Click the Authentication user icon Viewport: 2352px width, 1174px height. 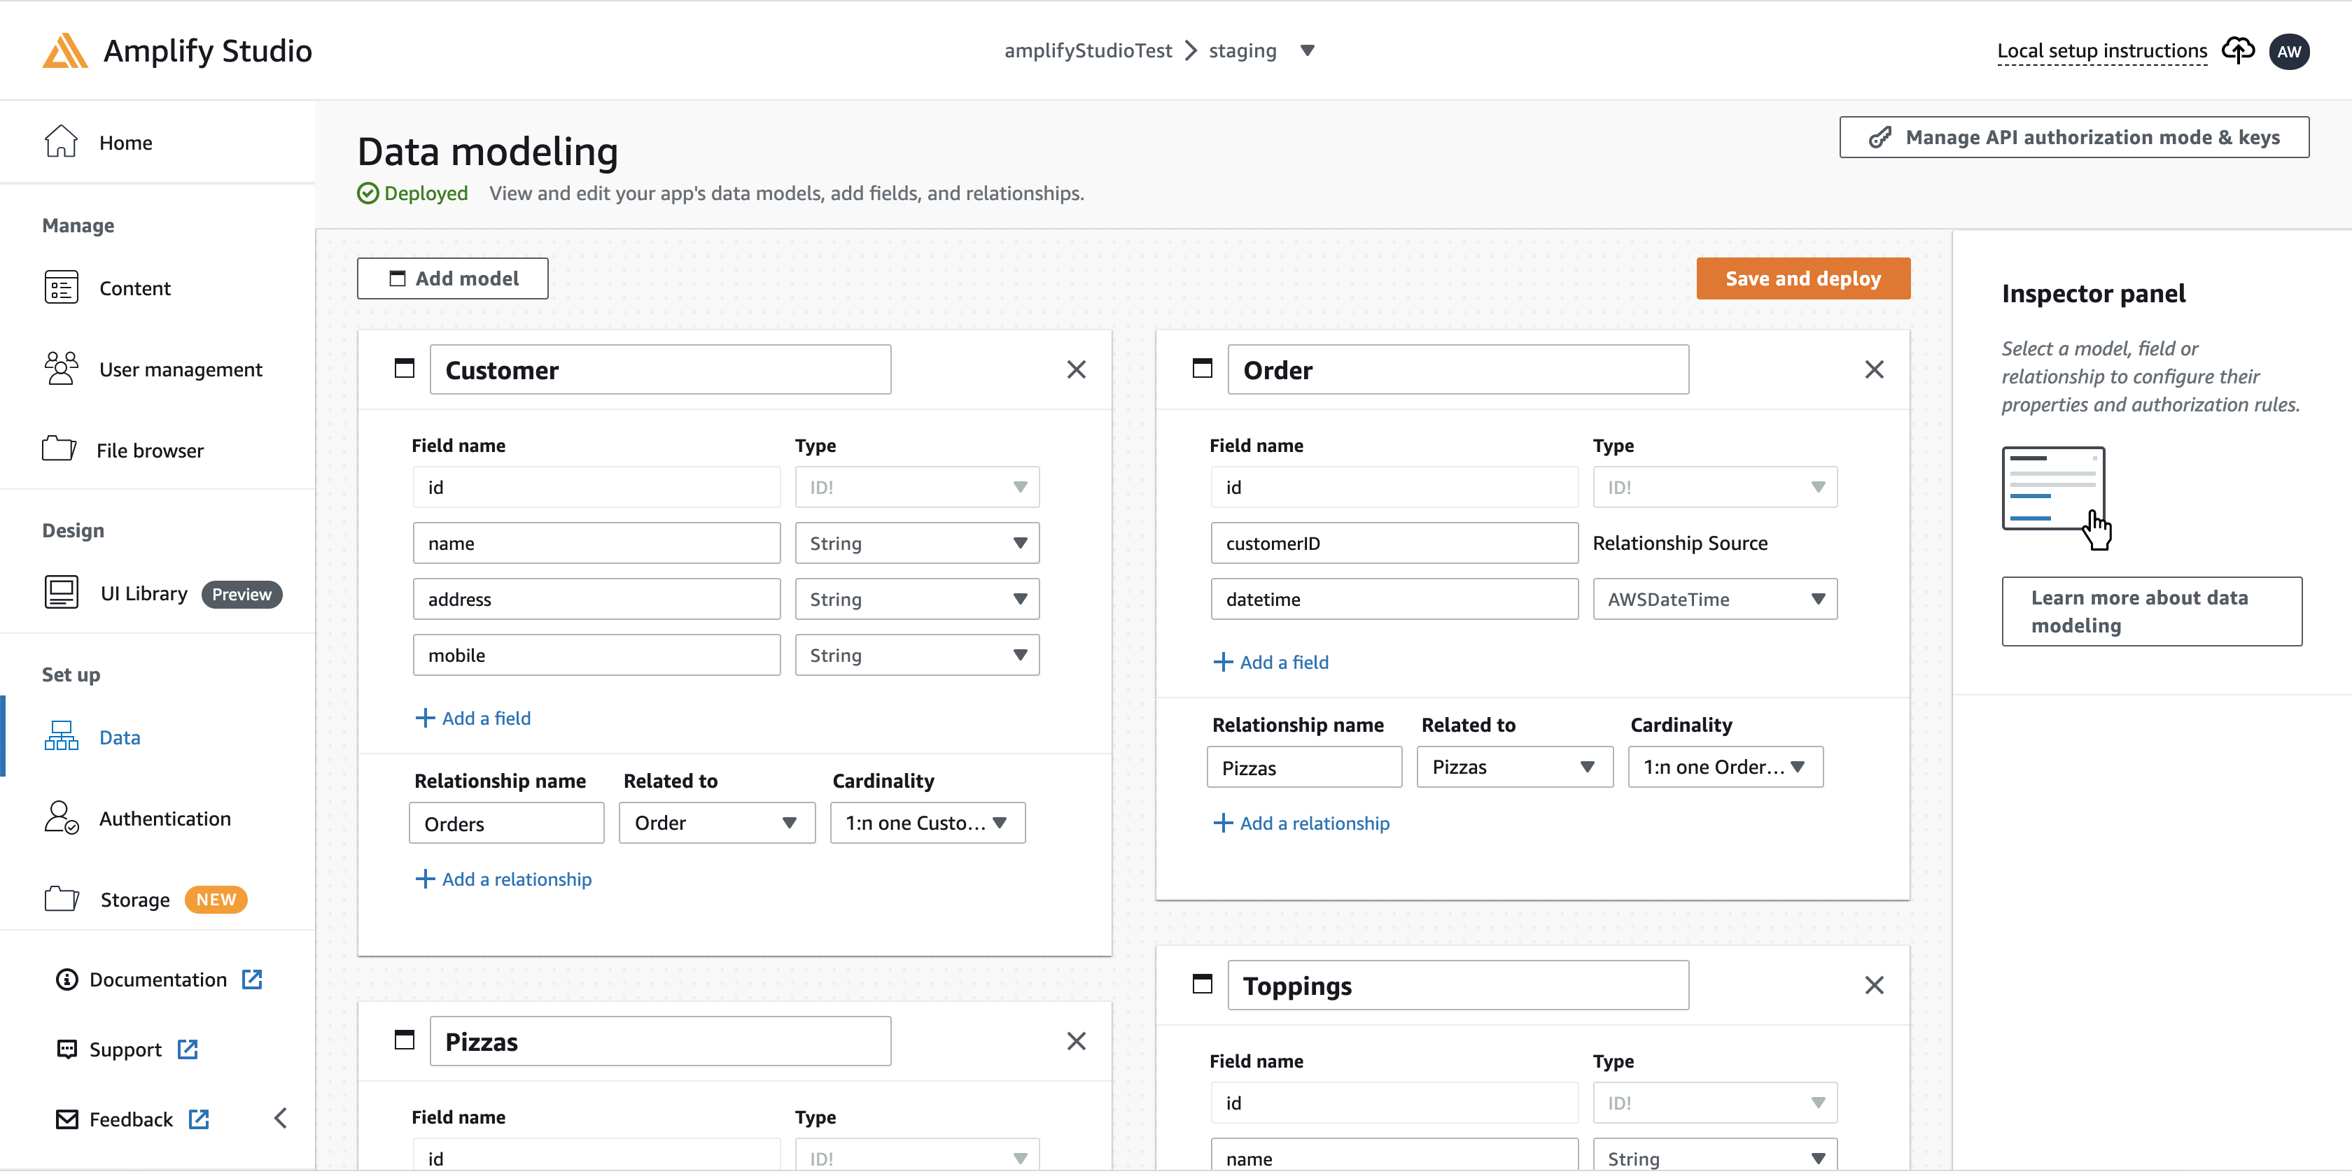point(61,818)
